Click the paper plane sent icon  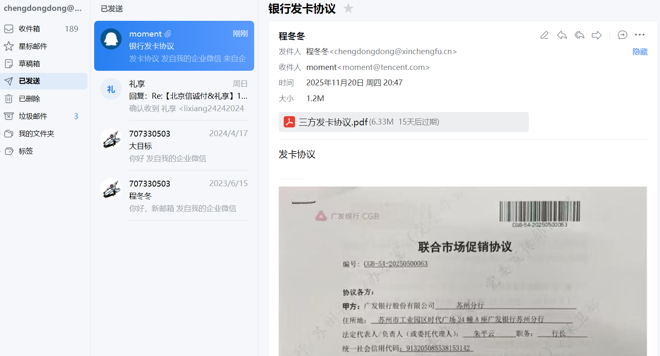[x=9, y=81]
